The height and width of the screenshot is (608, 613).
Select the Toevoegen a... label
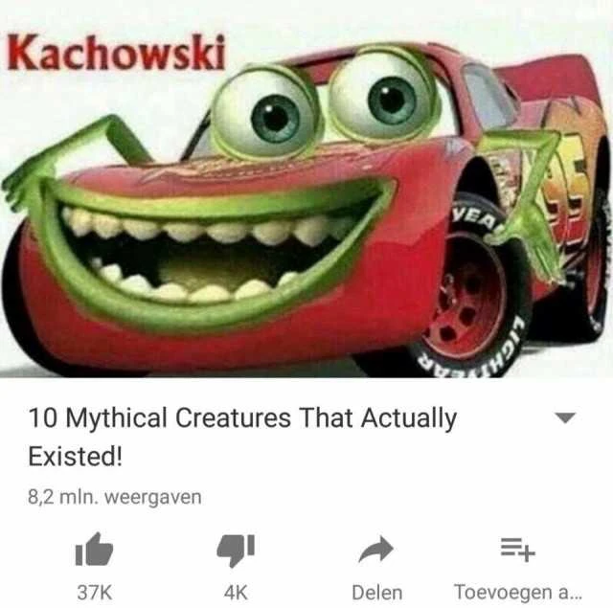pyautogui.click(x=518, y=593)
